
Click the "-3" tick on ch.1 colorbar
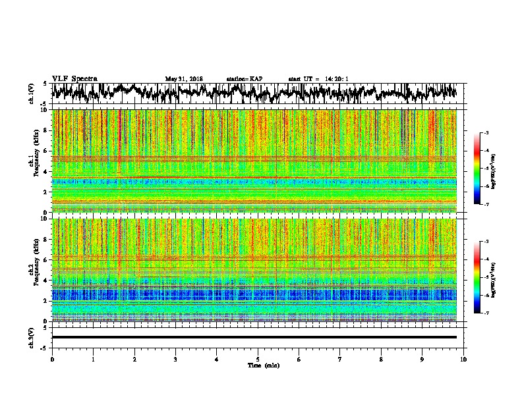[486, 133]
